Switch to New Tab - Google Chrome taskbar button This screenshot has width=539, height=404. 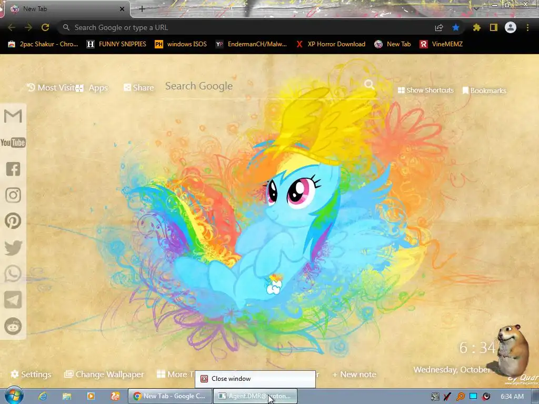(170, 396)
